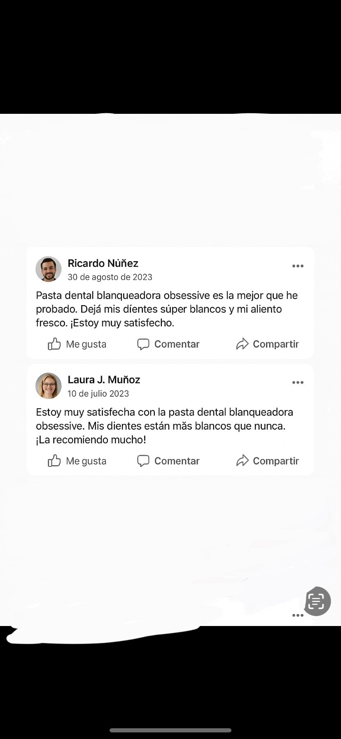Open Ricardo Núñez's profile picture
Image resolution: width=341 pixels, height=739 pixels.
(49, 269)
